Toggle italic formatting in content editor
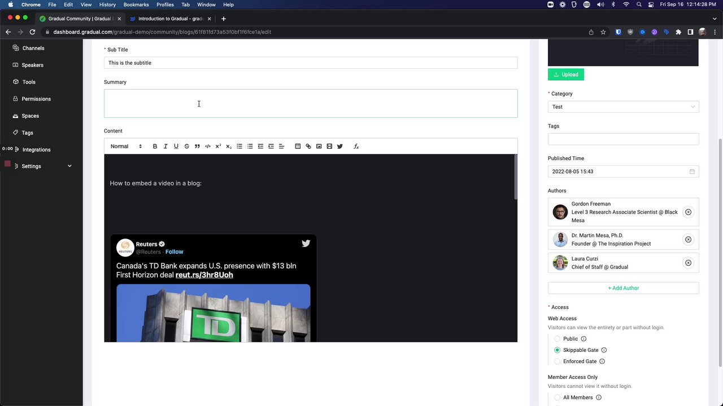 point(165,147)
